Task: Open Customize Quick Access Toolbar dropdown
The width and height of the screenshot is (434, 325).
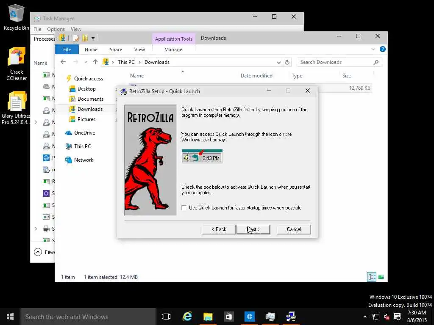Action: coord(93,39)
